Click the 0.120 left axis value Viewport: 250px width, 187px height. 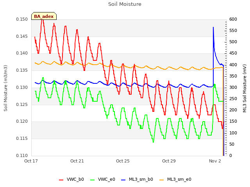[x=22, y=122]
